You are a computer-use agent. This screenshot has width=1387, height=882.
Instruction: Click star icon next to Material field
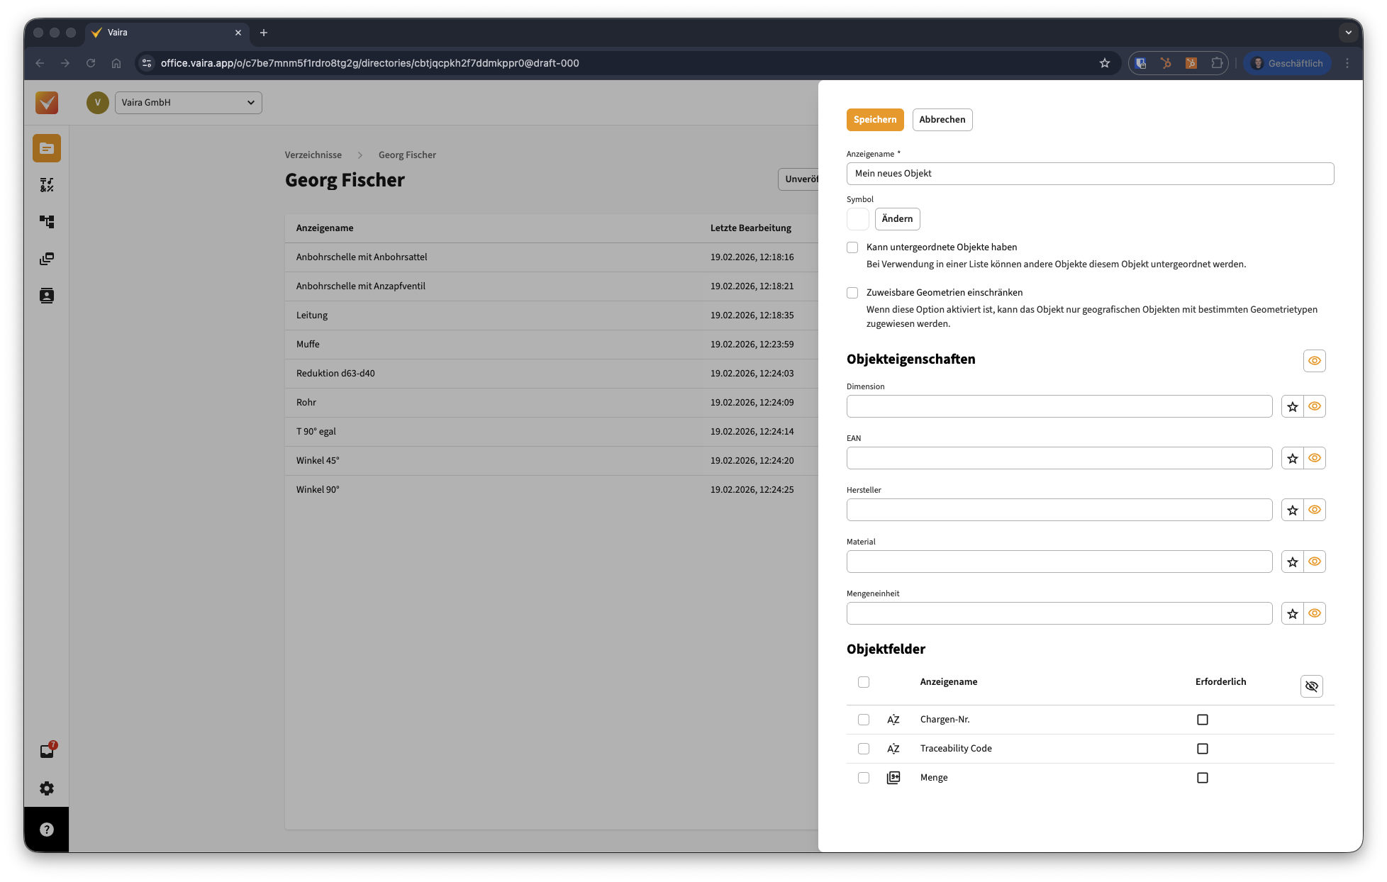1292,562
